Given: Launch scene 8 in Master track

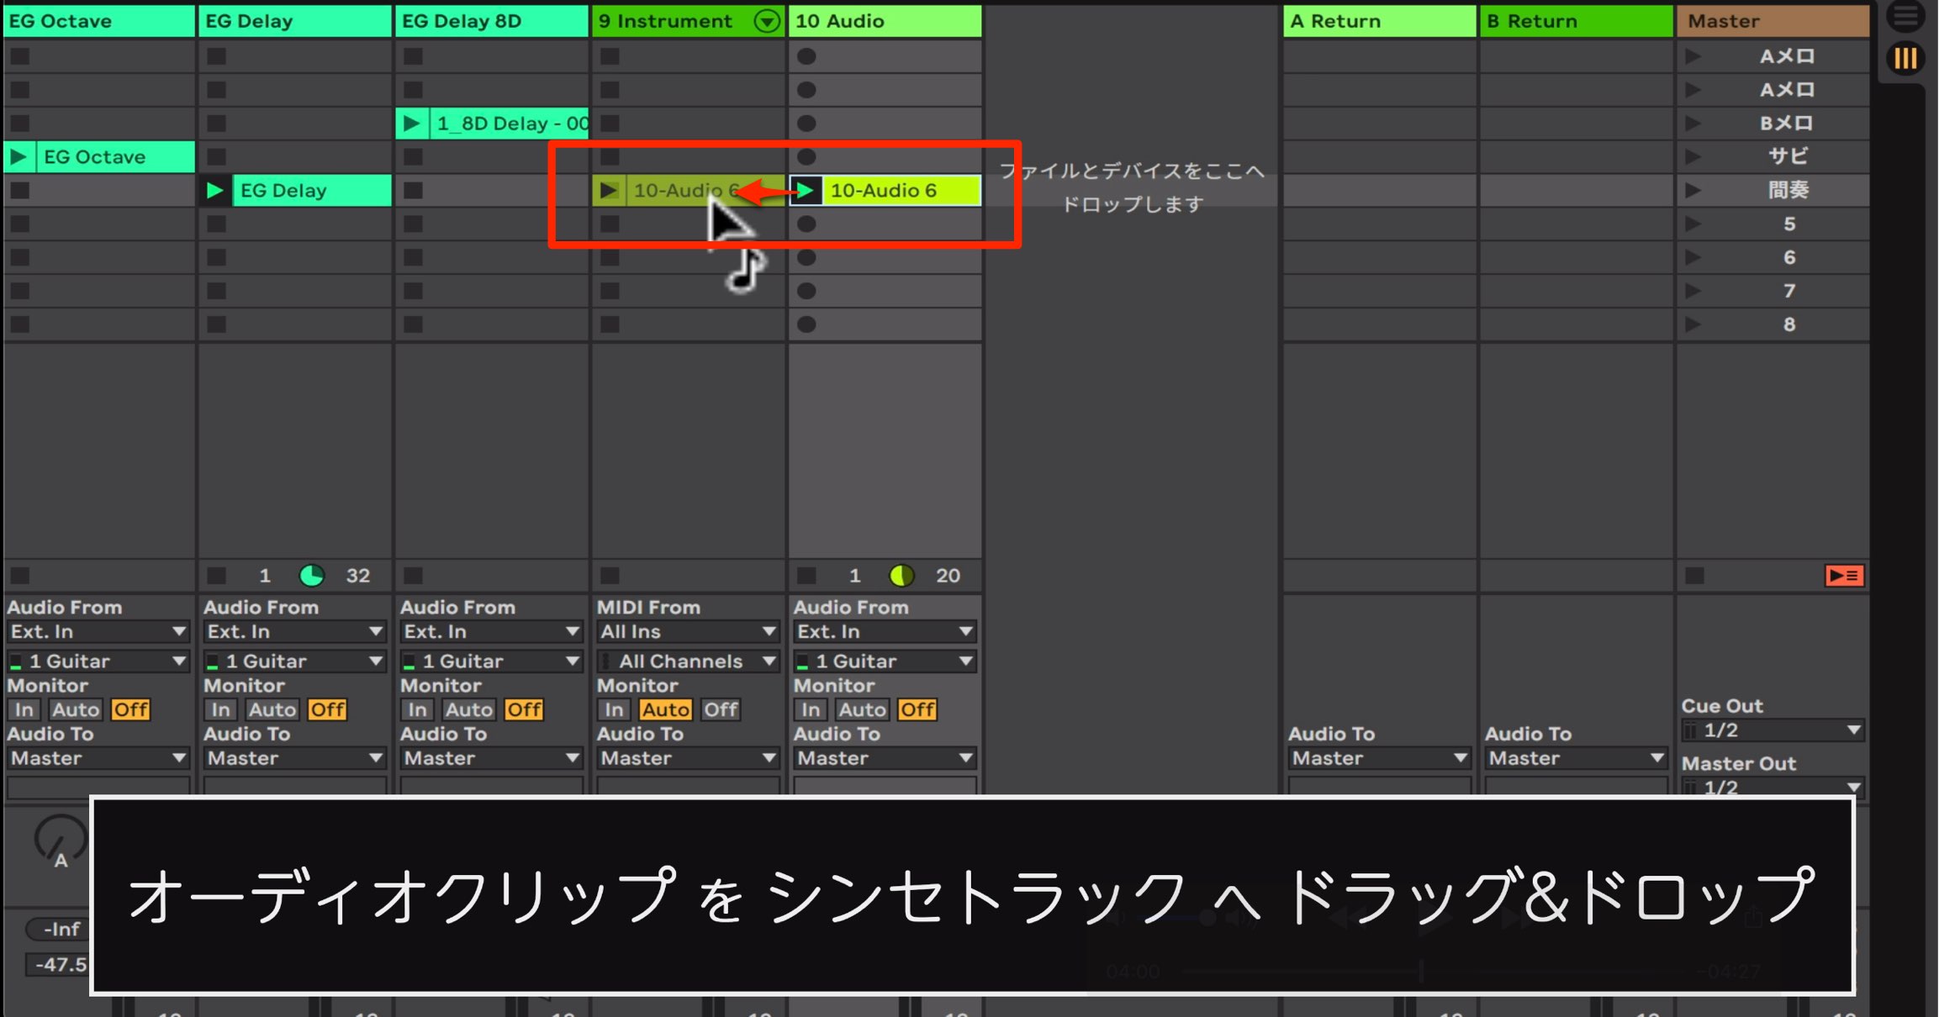Looking at the screenshot, I should pos(1693,324).
